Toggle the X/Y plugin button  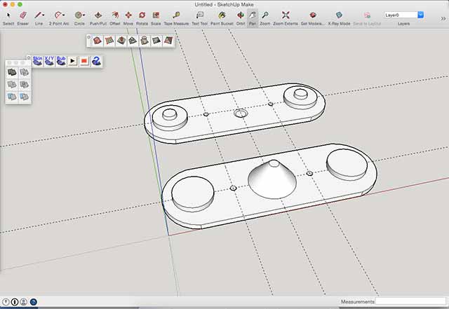tap(49, 61)
